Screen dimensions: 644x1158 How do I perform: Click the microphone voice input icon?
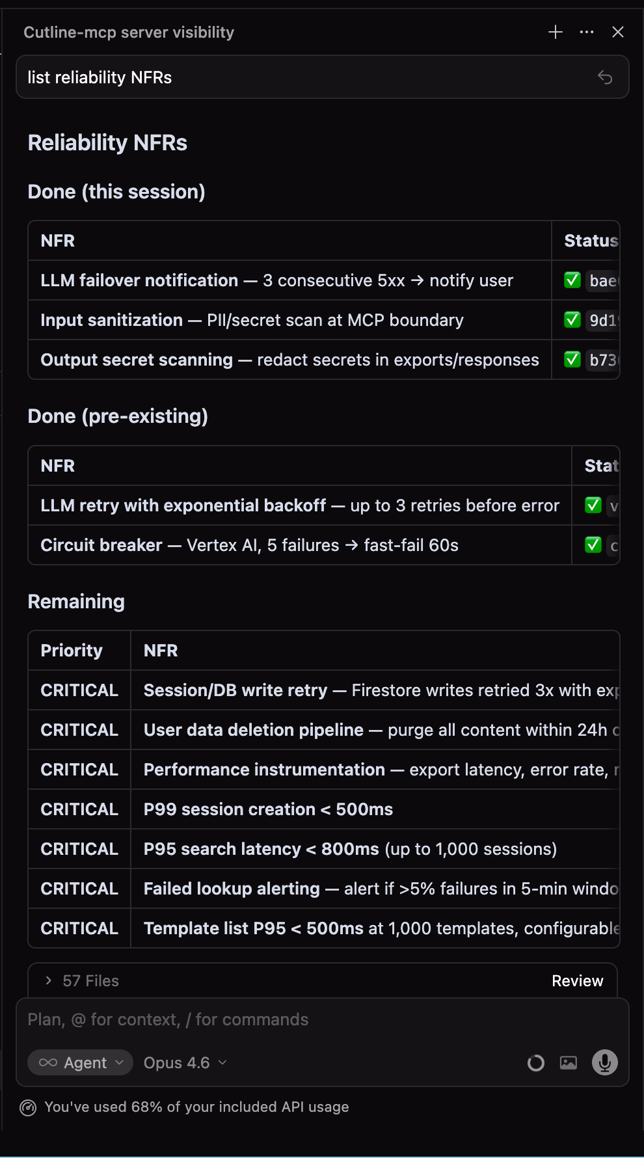[x=604, y=1062]
